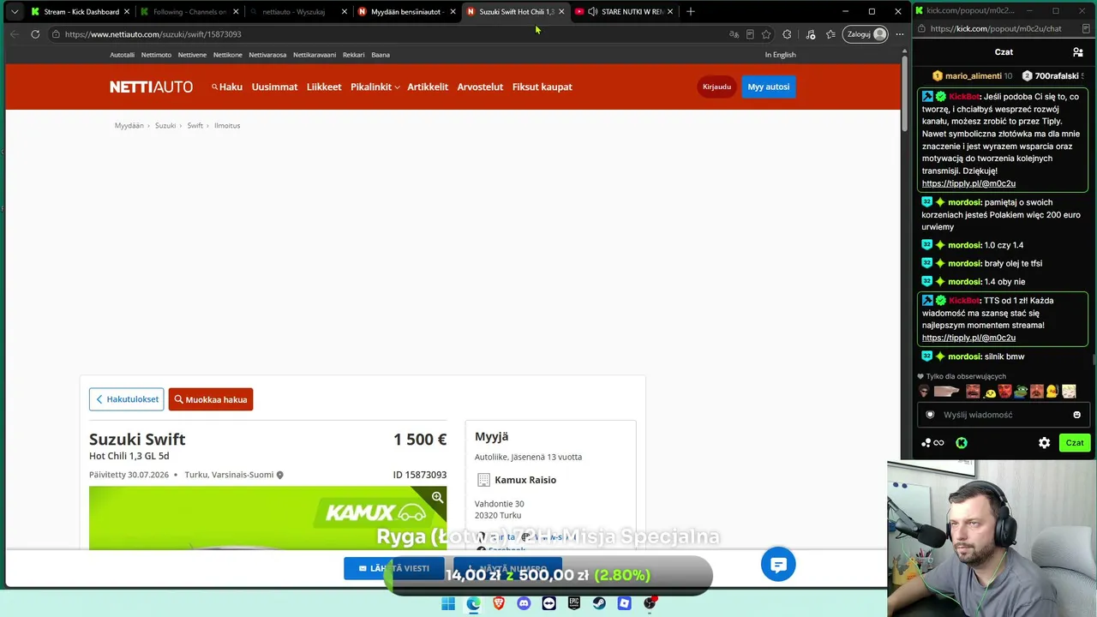Open Nettikaravaani link in top bar

pyautogui.click(x=315, y=55)
